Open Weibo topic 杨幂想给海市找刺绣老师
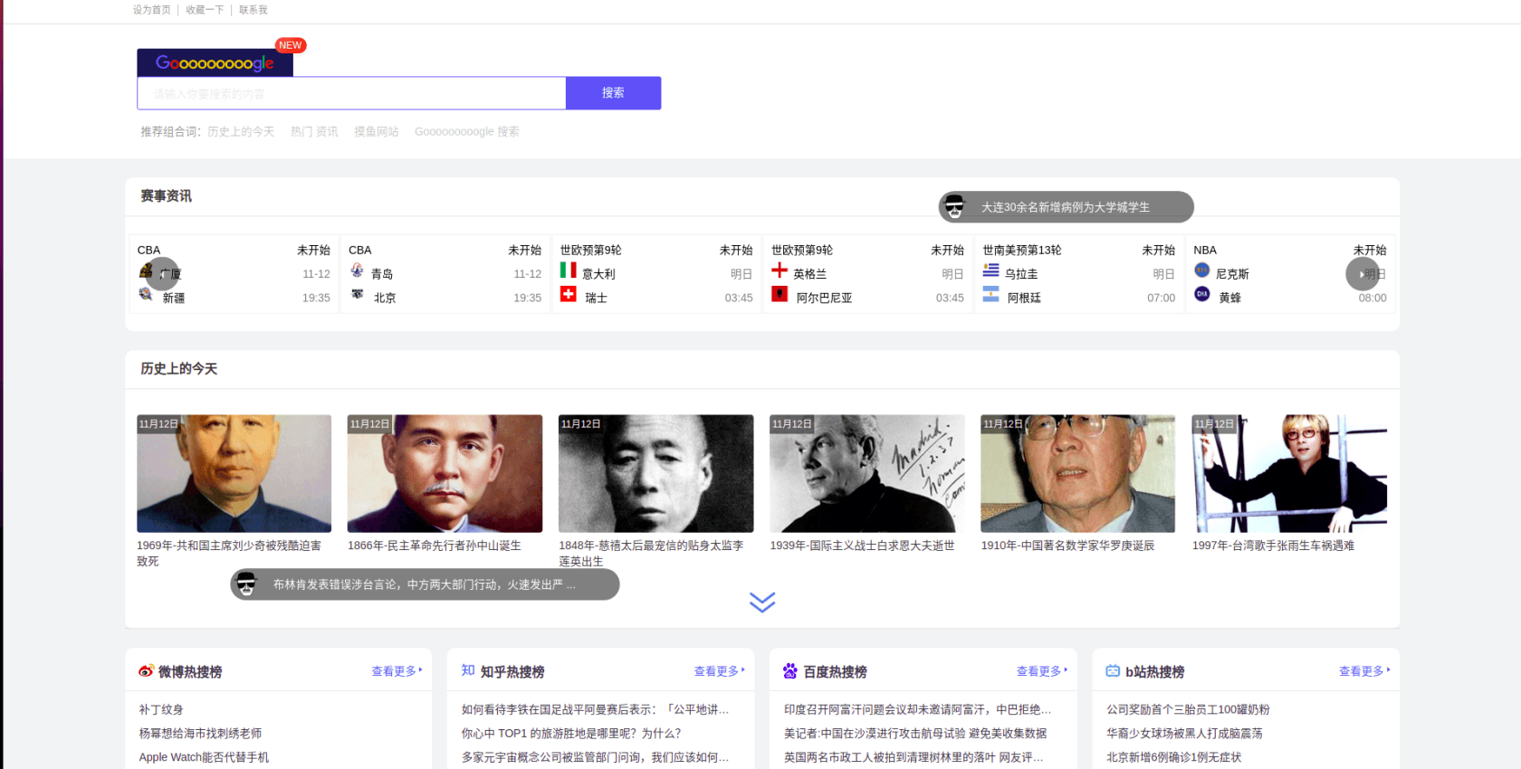The width and height of the screenshot is (1521, 769). point(200,734)
